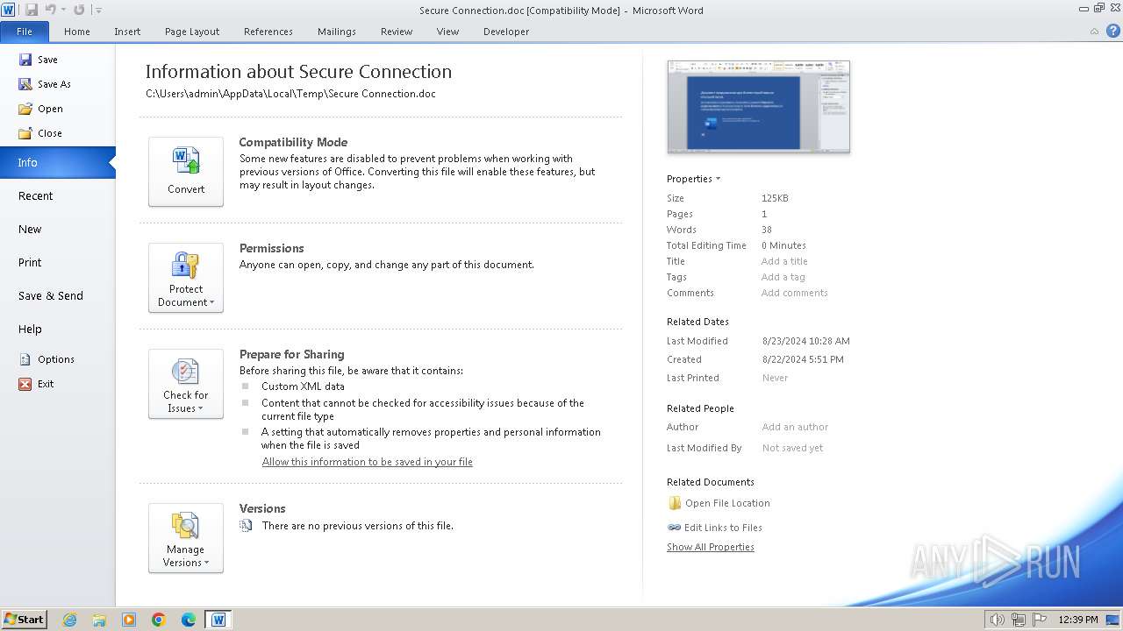The width and height of the screenshot is (1123, 631).
Task: Click the document preview thumbnail
Action: pyautogui.click(x=759, y=107)
